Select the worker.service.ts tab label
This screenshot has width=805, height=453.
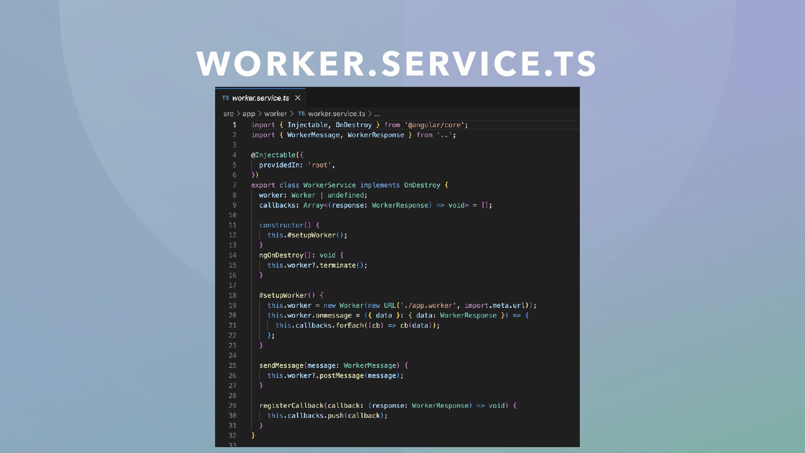tap(260, 98)
